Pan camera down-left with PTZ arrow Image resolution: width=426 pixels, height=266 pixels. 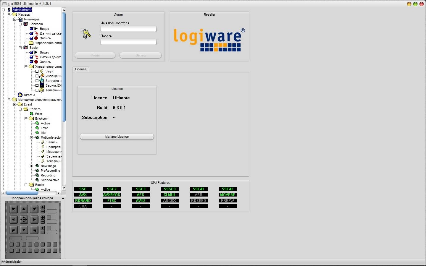[14, 230]
